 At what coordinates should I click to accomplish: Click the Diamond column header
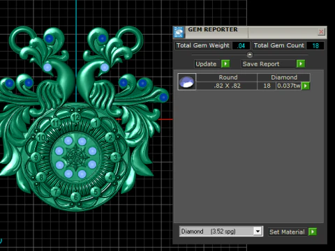(284, 77)
